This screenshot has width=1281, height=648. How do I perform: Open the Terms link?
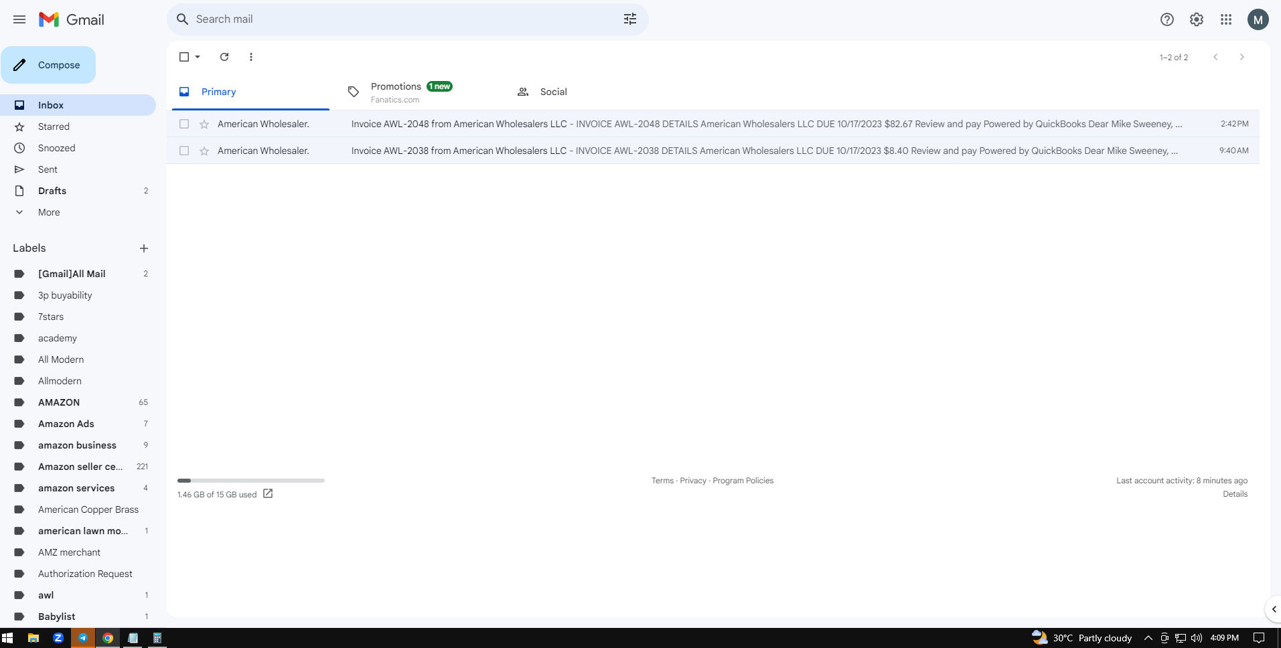[662, 481]
